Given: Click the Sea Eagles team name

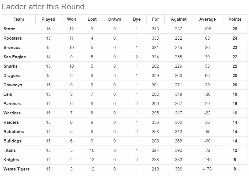Looking at the screenshot, I should click(x=15, y=57).
